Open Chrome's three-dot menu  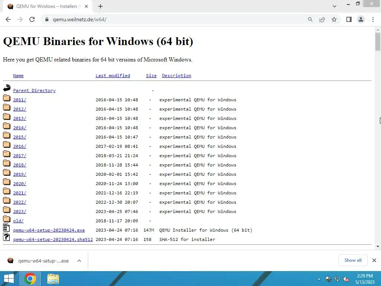coord(373,19)
